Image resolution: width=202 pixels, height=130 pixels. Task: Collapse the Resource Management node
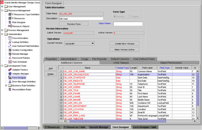[2, 10]
